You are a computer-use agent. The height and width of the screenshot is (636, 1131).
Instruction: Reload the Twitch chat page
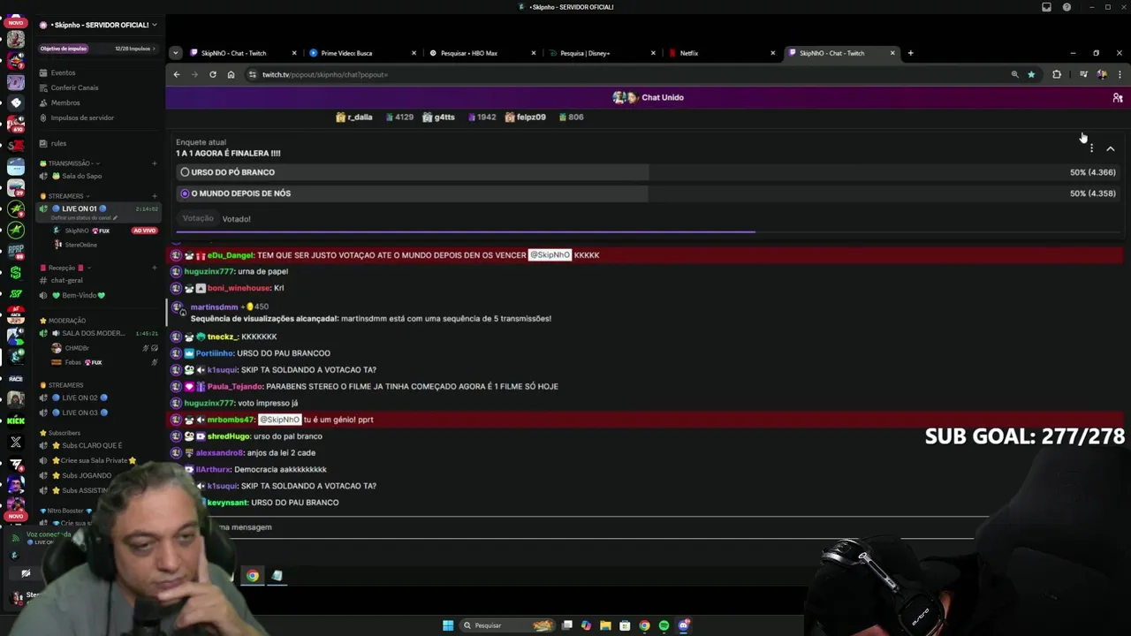tap(213, 74)
